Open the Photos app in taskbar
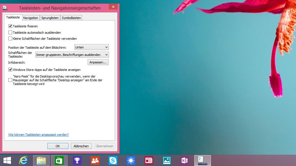The height and width of the screenshot is (166, 296). coord(166,161)
